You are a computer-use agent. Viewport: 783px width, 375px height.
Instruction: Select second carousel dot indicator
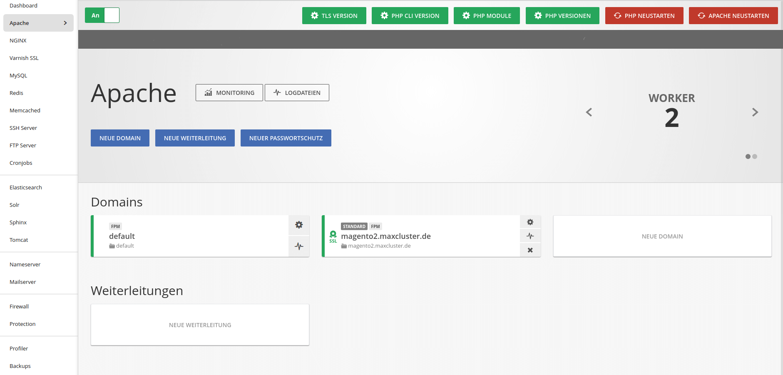click(755, 156)
